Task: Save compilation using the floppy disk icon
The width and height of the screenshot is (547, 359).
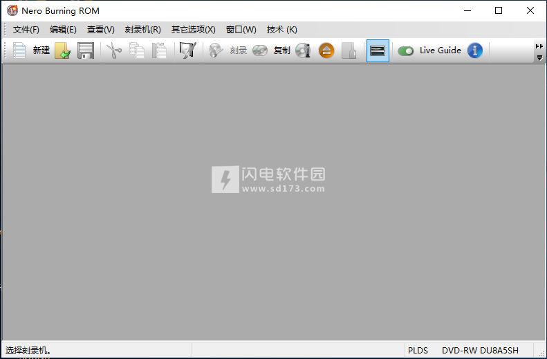Action: (86, 50)
